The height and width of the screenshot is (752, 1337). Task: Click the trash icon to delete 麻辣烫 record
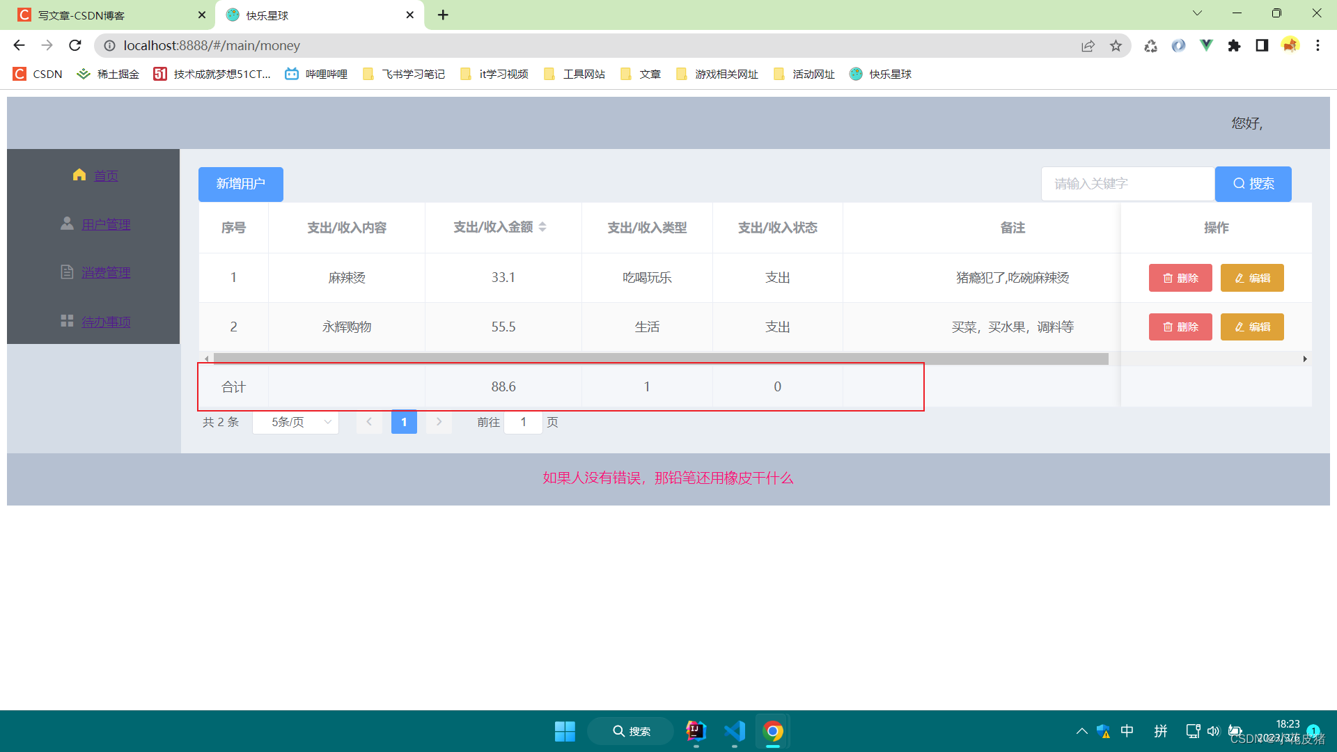click(x=1168, y=278)
